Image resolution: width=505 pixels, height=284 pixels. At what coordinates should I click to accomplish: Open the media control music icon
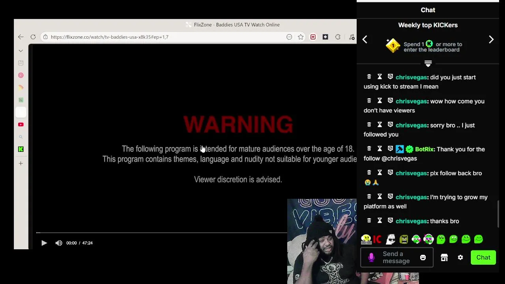pyautogui.click(x=352, y=37)
